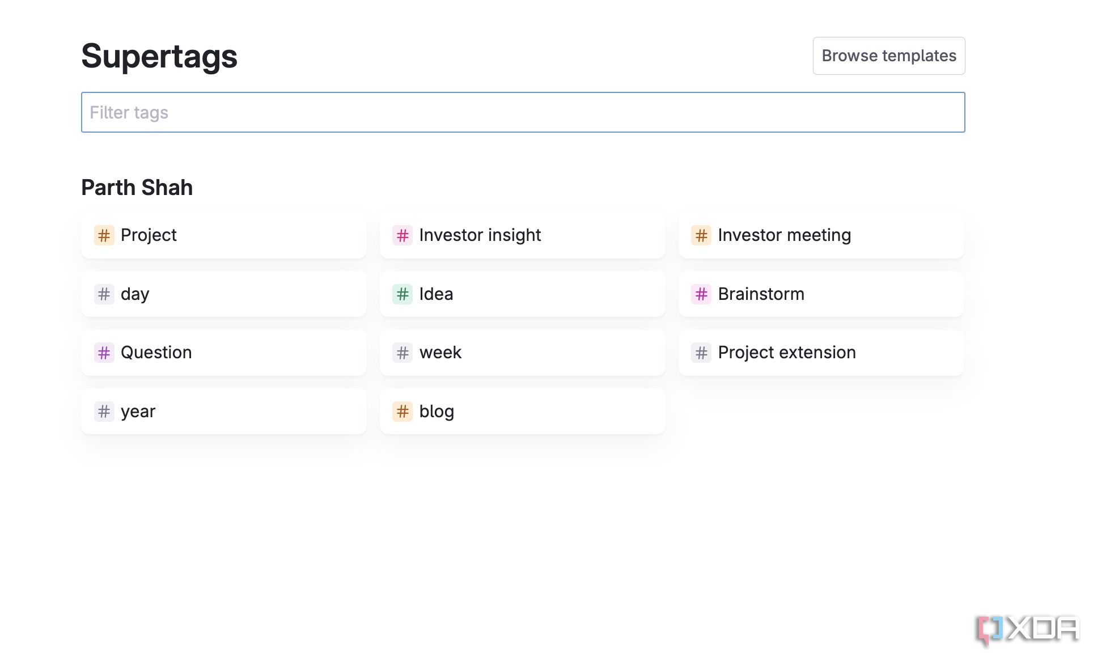This screenshot has width=1093, height=661.
Task: Open the blog supertag card
Action: (522, 412)
